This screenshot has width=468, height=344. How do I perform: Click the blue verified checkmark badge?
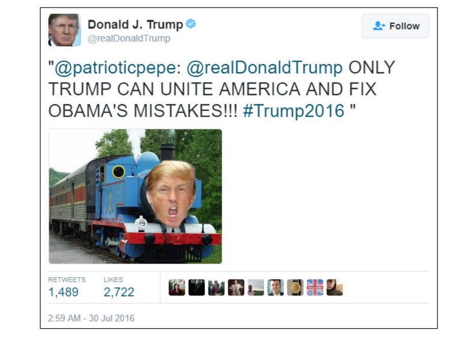click(191, 23)
